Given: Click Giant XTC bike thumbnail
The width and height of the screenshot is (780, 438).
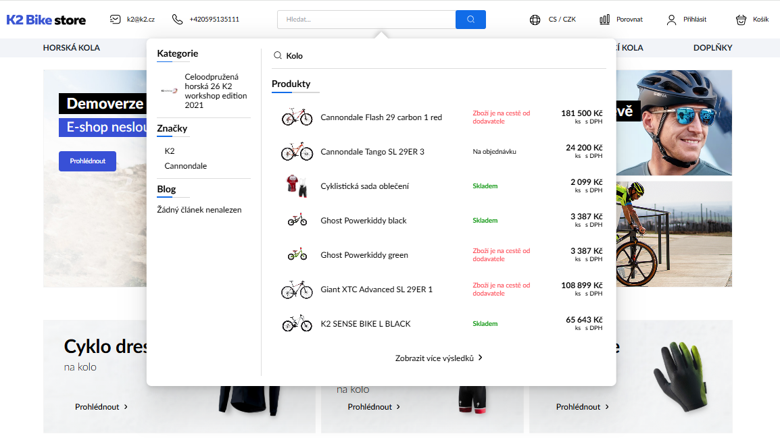Looking at the screenshot, I should [x=297, y=290].
